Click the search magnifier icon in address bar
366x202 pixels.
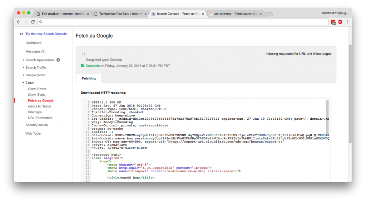[x=41, y=22]
